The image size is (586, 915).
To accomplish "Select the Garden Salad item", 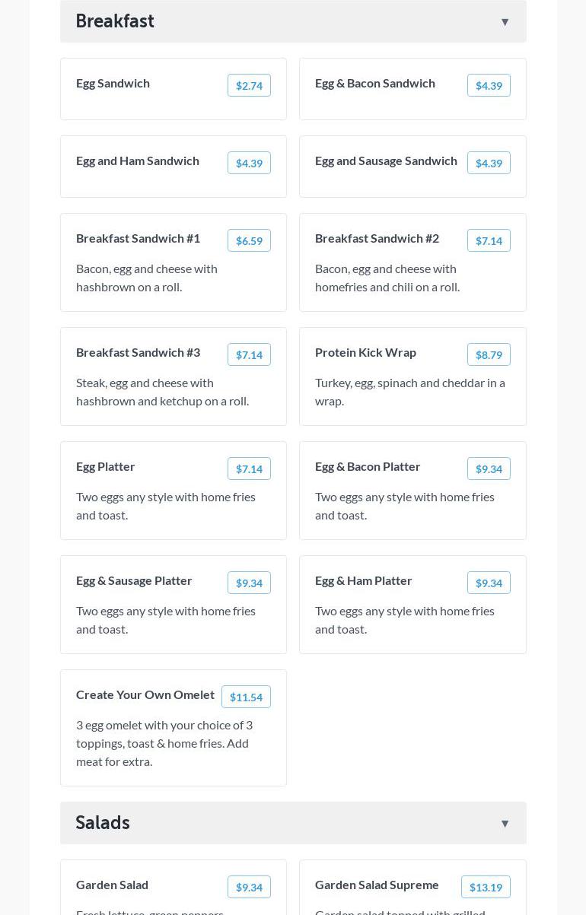I will 112,885.
